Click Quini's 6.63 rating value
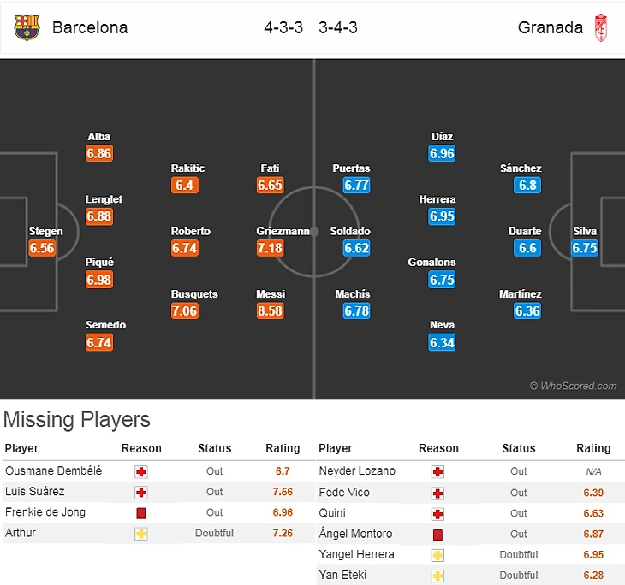Image resolution: width=625 pixels, height=585 pixels. tap(593, 513)
